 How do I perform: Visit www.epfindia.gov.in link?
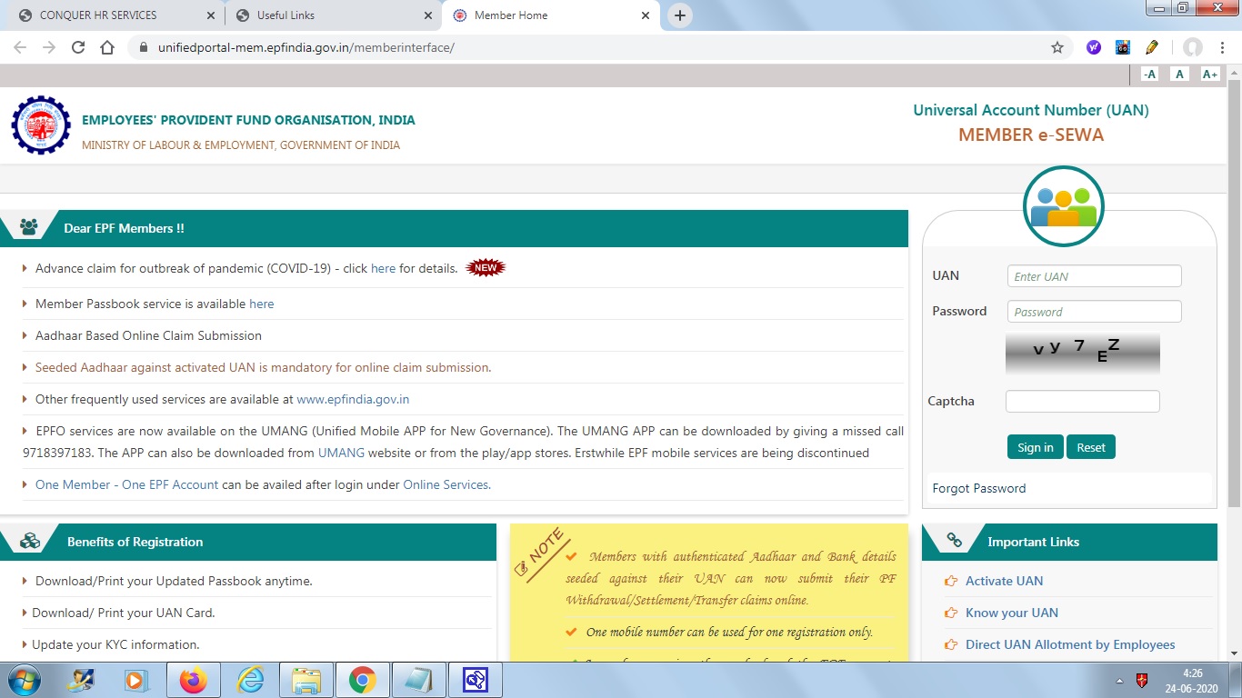point(353,399)
